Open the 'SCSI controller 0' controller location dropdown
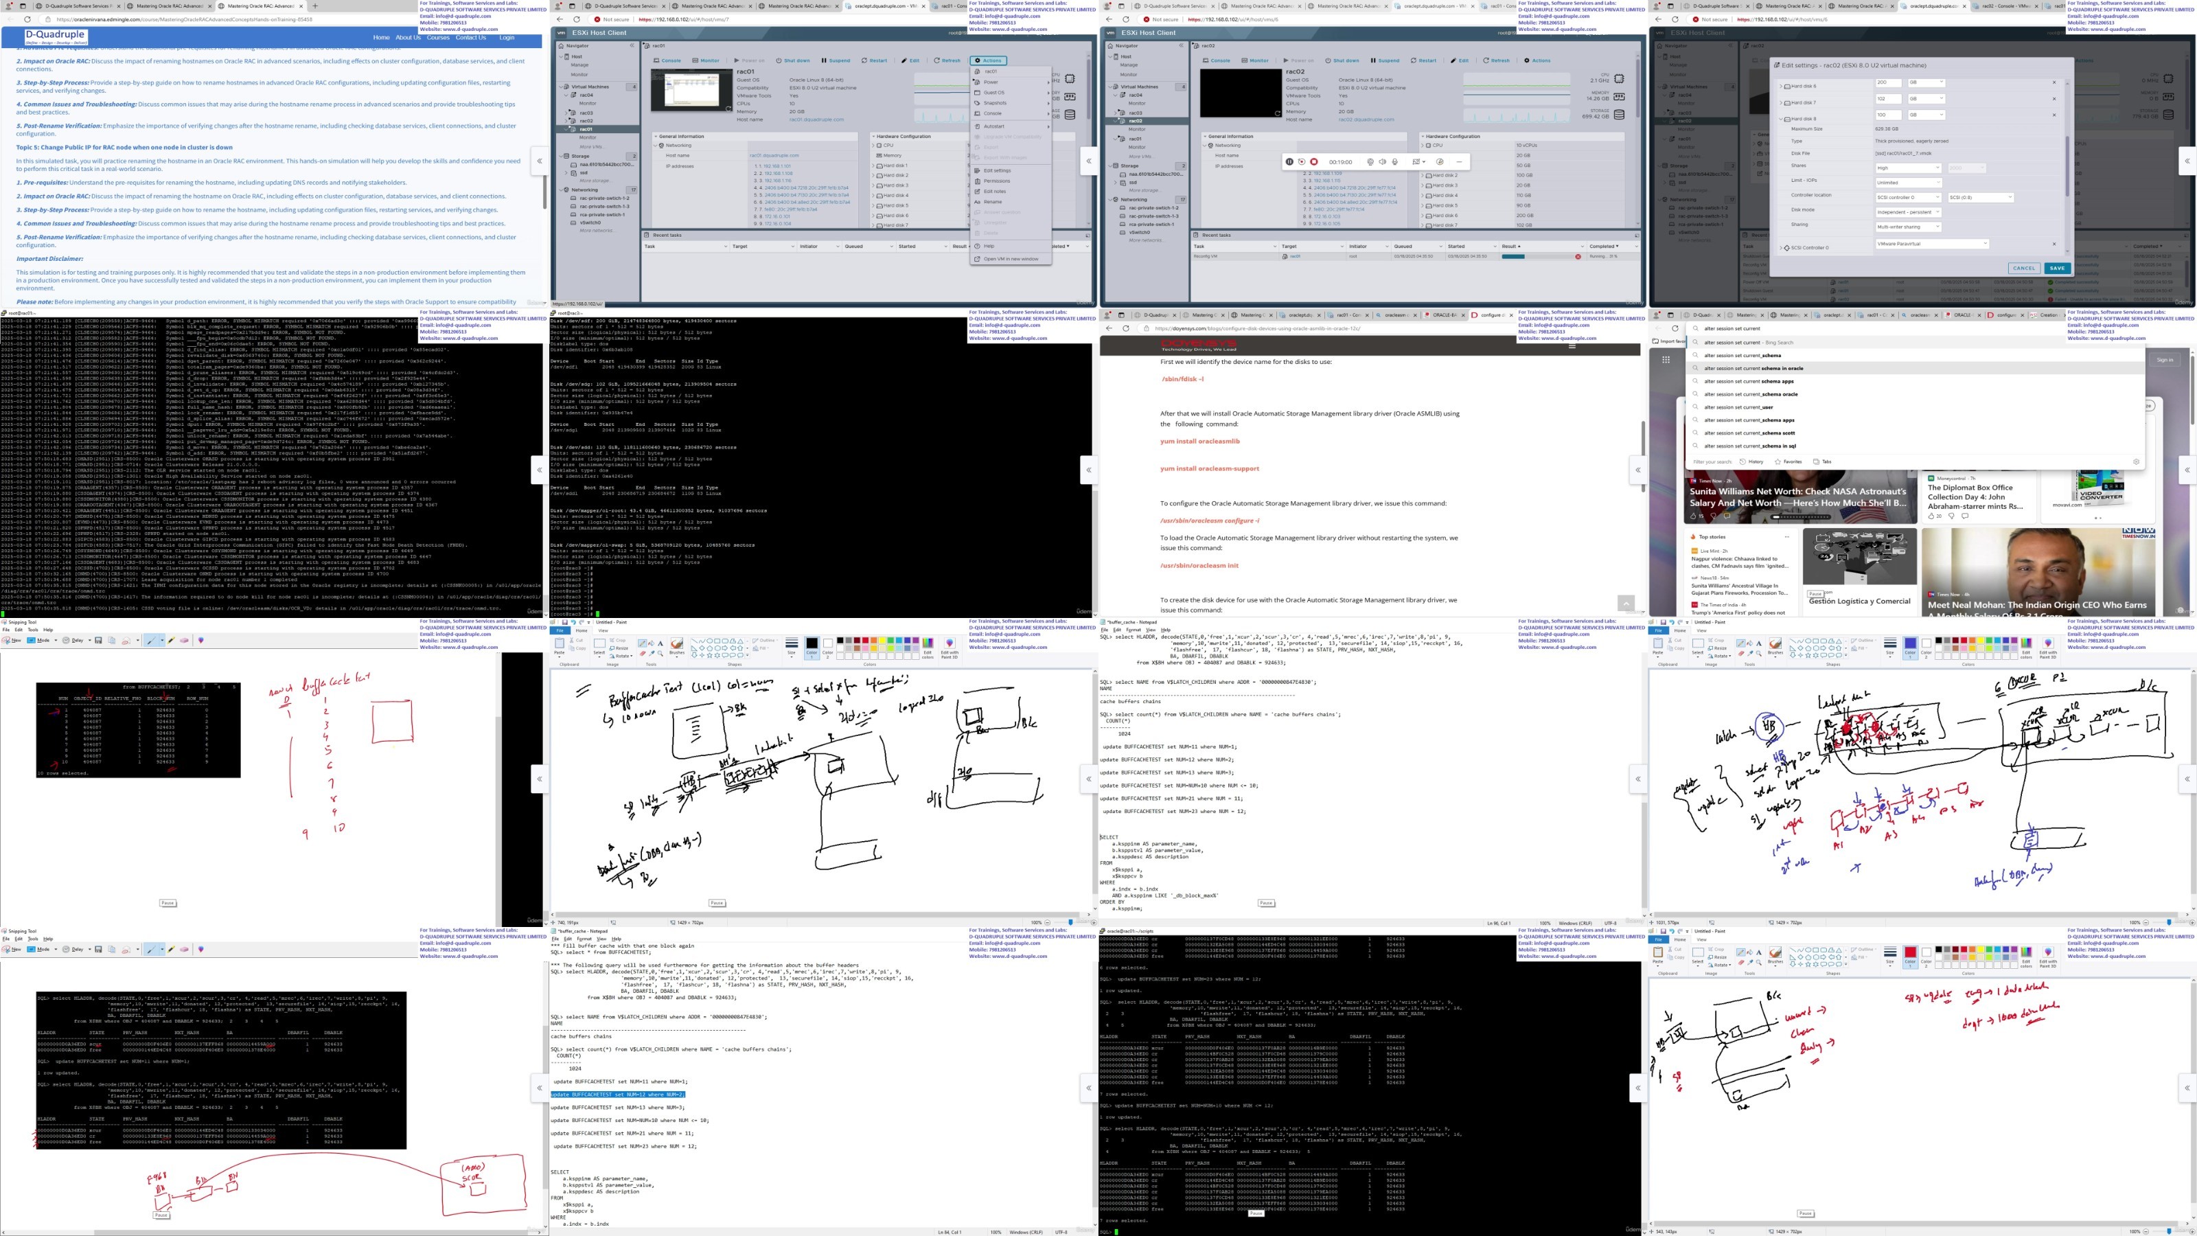 point(1909,198)
